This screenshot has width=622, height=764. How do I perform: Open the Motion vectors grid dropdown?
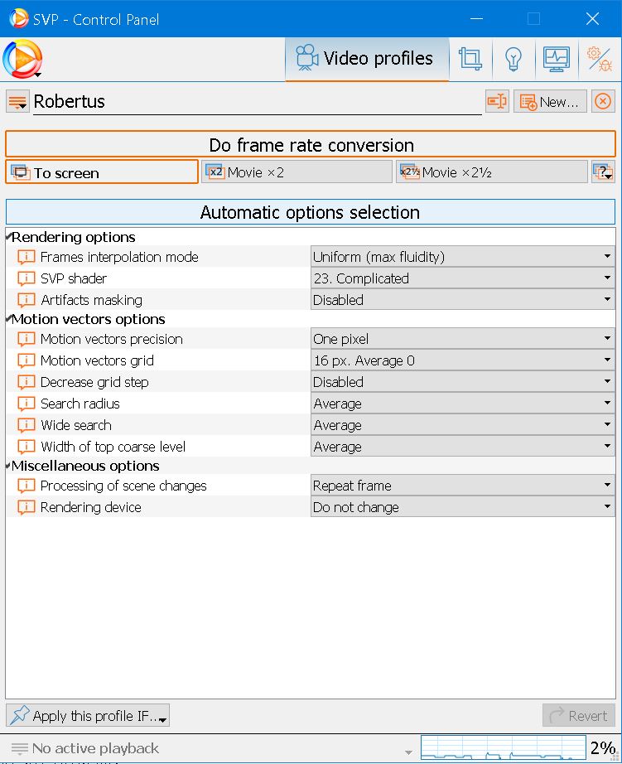[x=462, y=360]
